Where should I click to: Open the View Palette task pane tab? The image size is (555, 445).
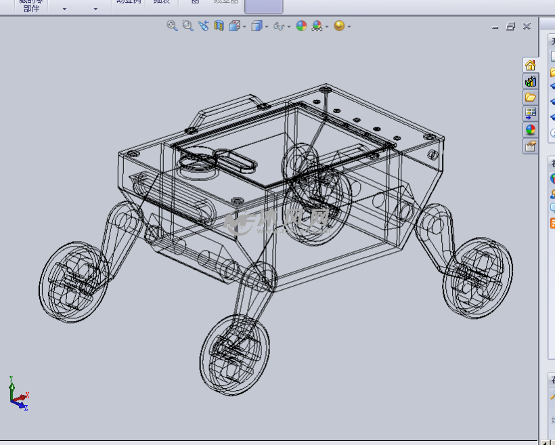pyautogui.click(x=531, y=114)
